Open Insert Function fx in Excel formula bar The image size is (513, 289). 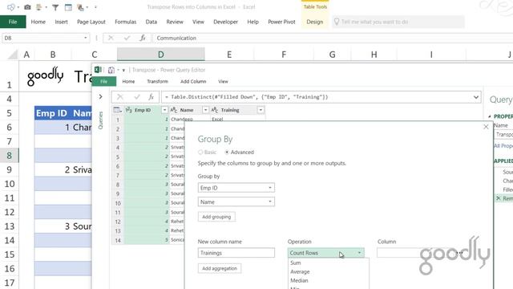[x=143, y=38]
